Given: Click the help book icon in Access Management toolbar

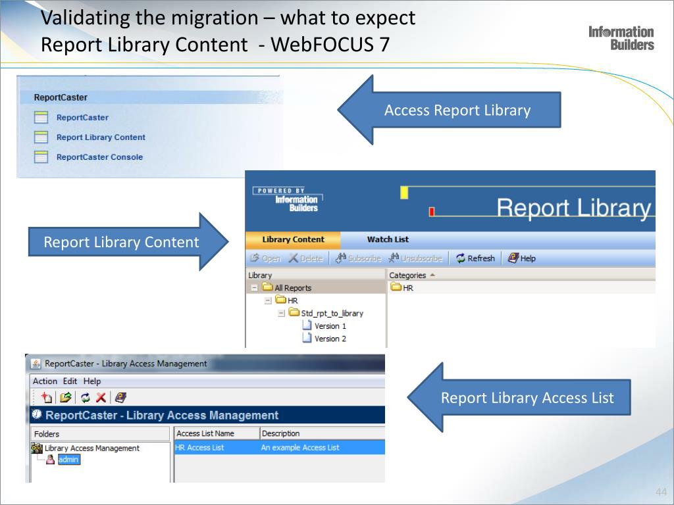Looking at the screenshot, I should [x=120, y=398].
